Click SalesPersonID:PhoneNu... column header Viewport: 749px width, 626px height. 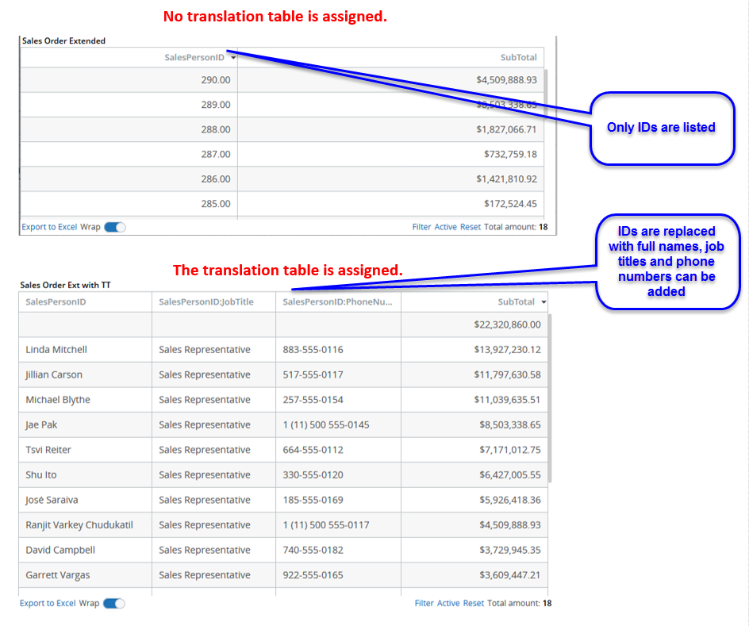pyautogui.click(x=337, y=302)
